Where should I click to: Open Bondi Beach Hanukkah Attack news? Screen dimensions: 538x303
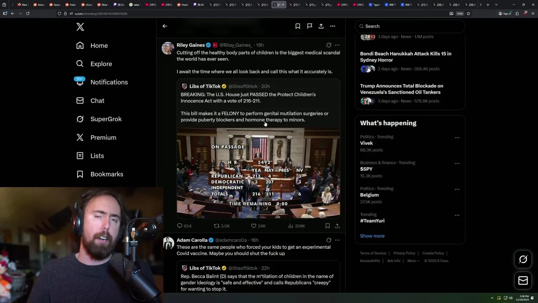tap(410, 61)
